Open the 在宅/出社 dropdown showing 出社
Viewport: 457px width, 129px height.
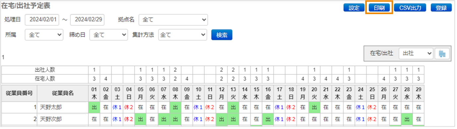416,53
